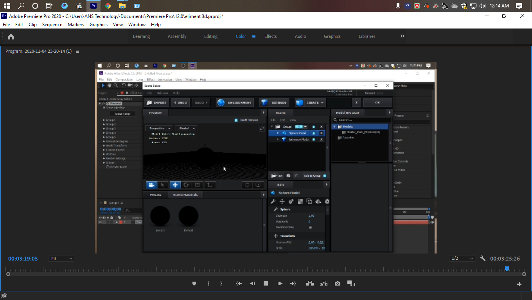Click the status bar icon at bottom-left
The image size is (532, 300).
(x=4, y=296)
